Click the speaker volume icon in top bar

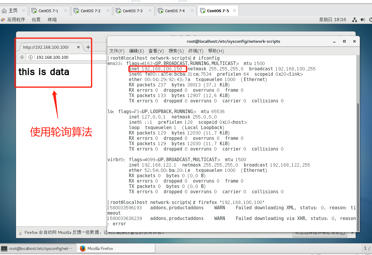[362, 19]
